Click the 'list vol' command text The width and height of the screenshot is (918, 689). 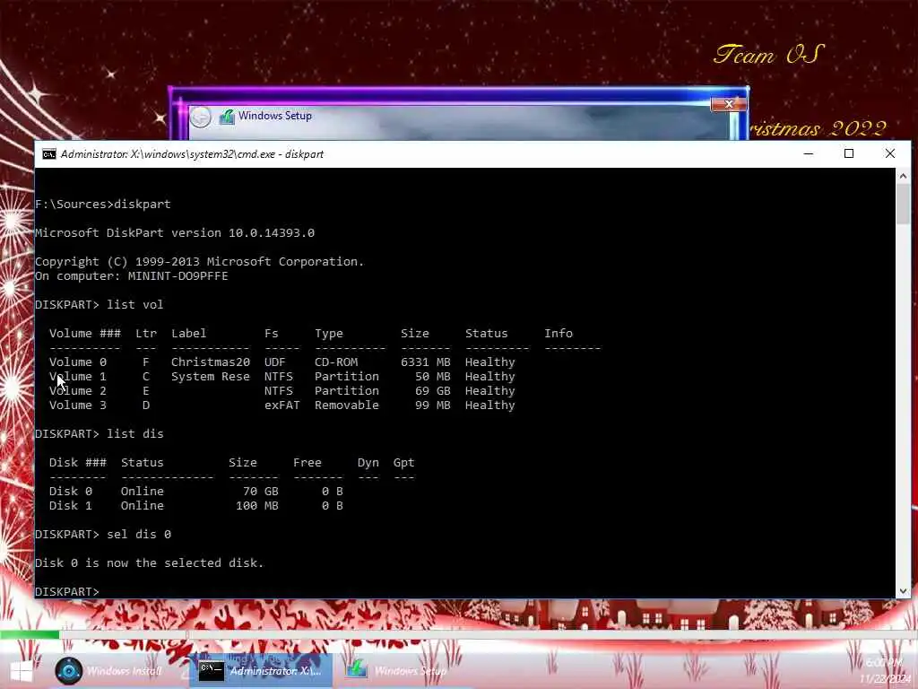(x=135, y=305)
